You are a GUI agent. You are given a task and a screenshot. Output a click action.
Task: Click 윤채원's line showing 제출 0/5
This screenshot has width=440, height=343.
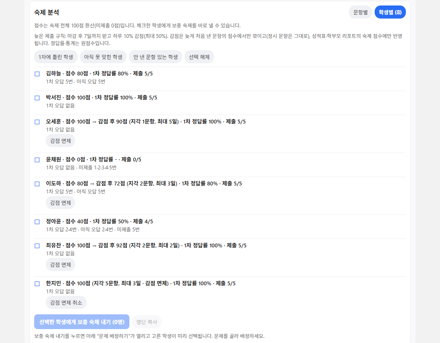point(94,160)
